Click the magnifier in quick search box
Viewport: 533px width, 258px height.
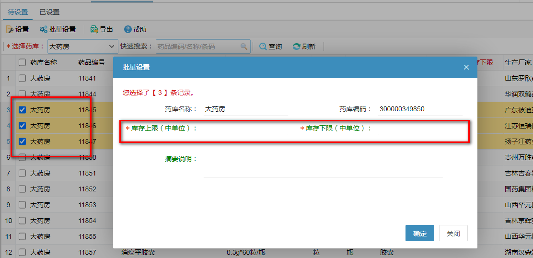[244, 47]
